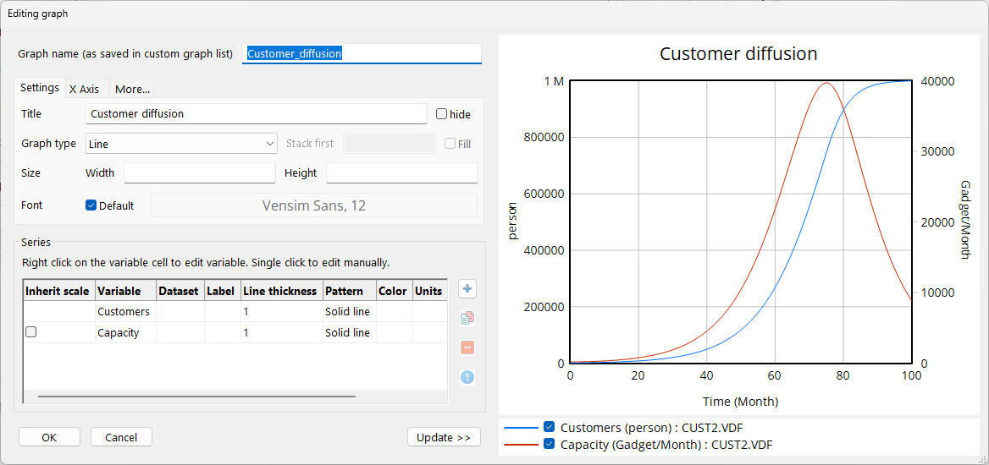Open the Graph type dropdown

(181, 144)
